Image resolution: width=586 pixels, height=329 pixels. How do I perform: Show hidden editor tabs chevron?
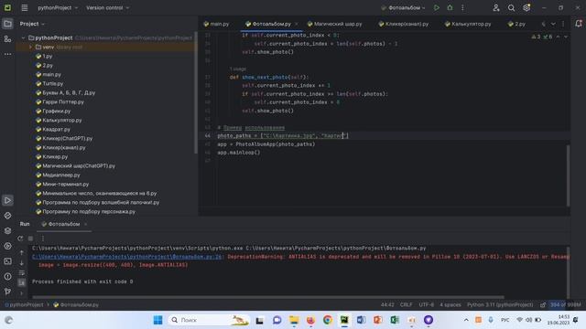[553, 24]
